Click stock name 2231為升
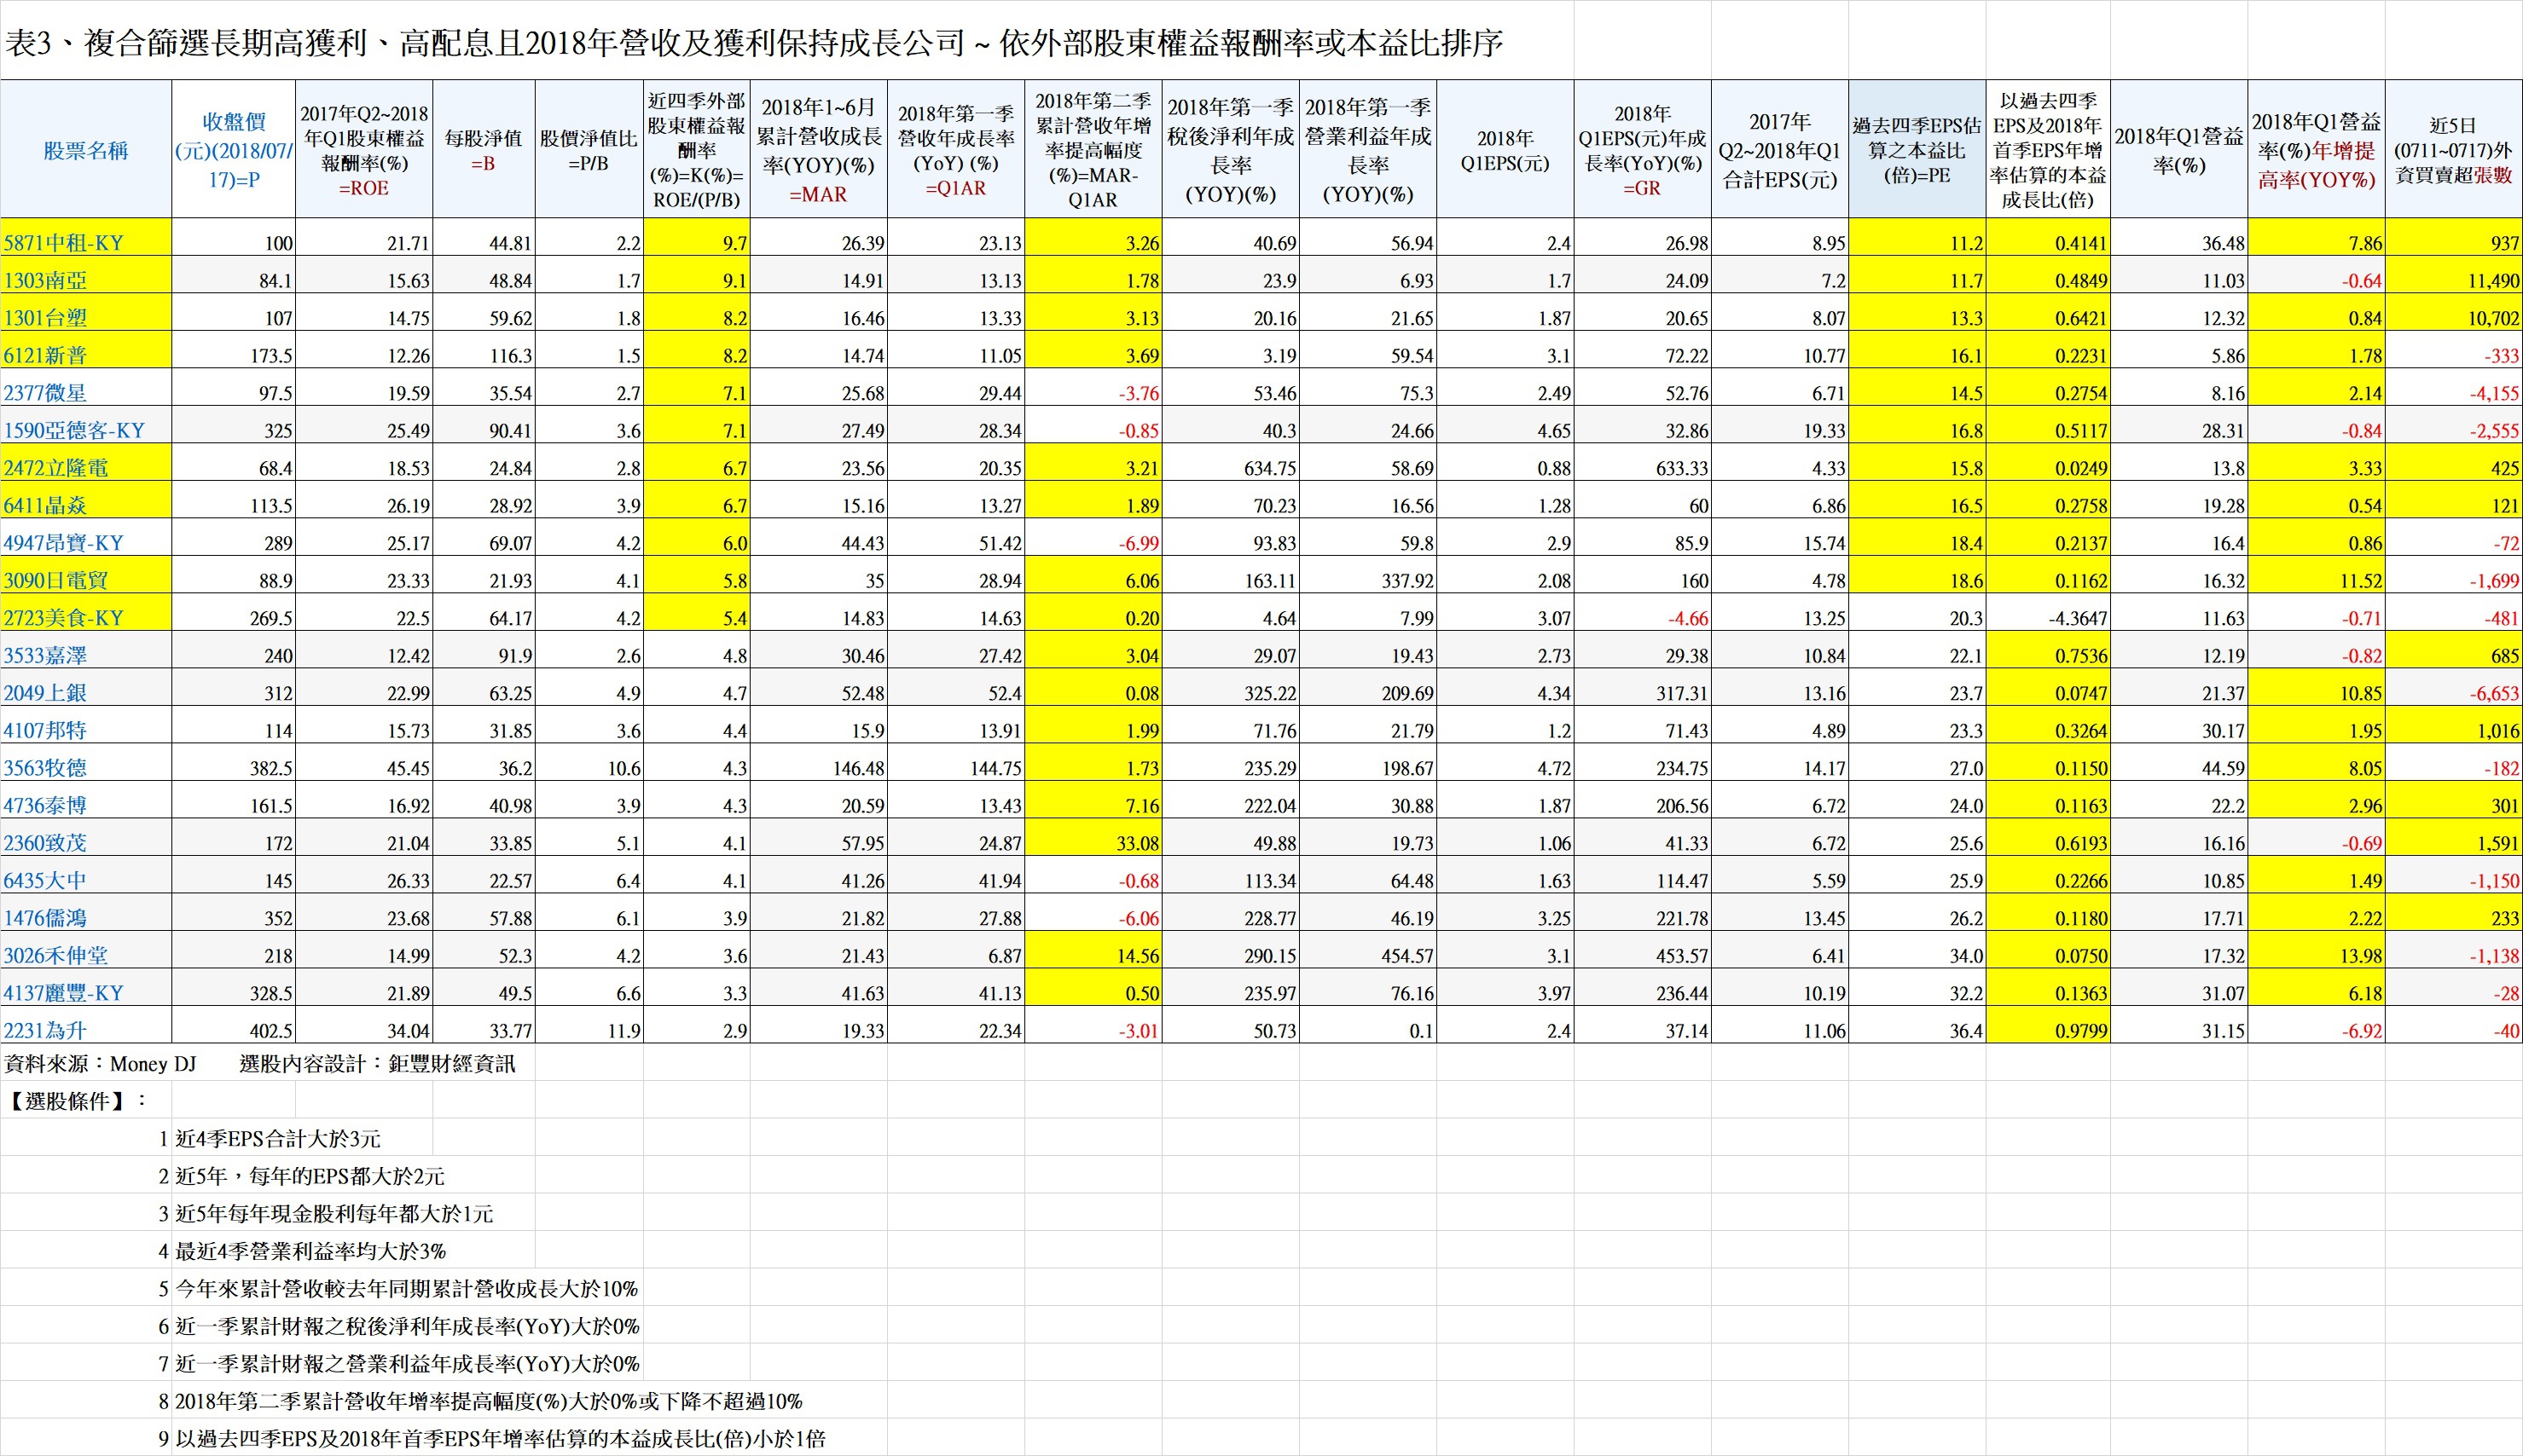The height and width of the screenshot is (1456, 2523). pyautogui.click(x=45, y=1031)
